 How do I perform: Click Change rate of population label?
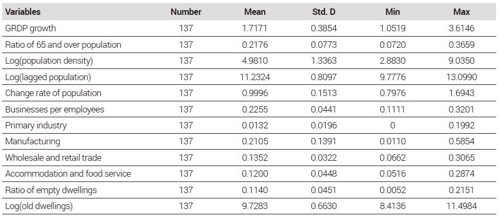pos(53,93)
